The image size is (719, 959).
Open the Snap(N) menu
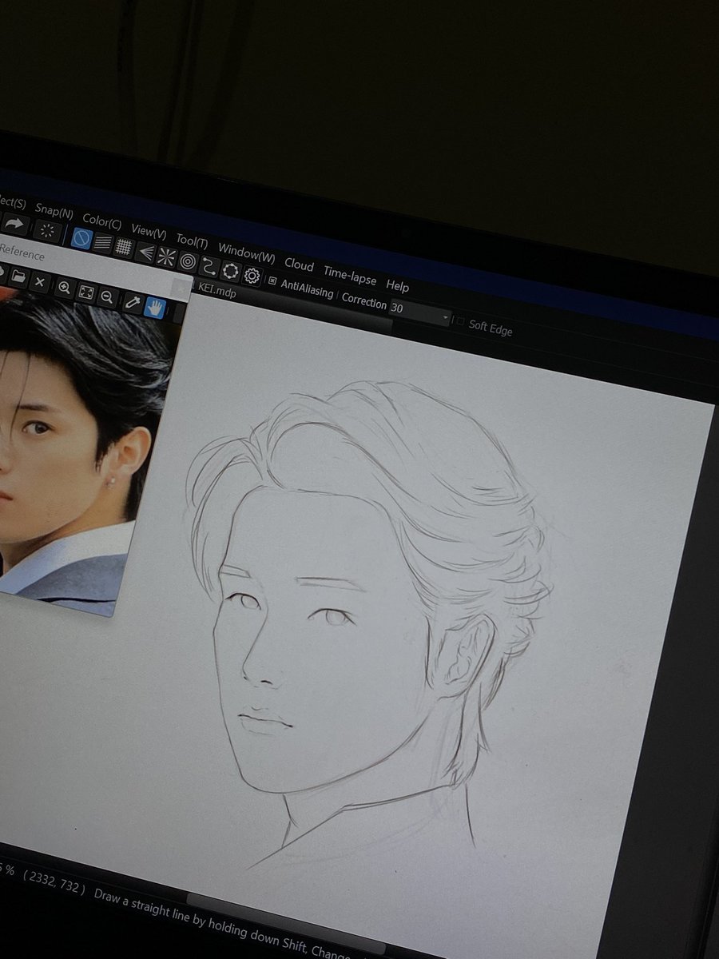pos(54,213)
